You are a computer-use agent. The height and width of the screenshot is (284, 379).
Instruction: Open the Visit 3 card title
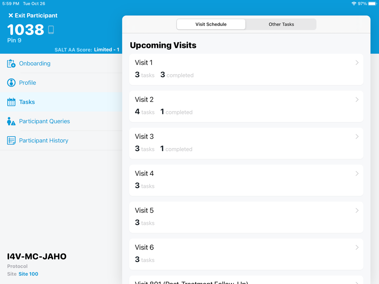144,136
